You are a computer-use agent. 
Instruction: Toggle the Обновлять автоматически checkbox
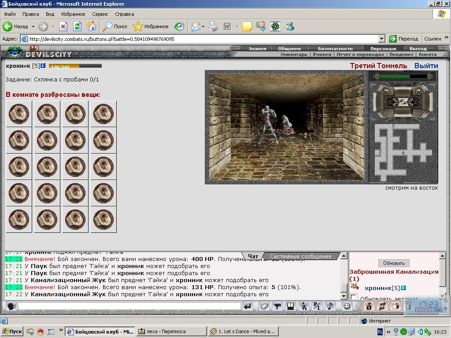point(354,297)
